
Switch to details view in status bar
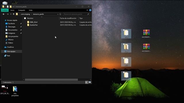[86, 82]
